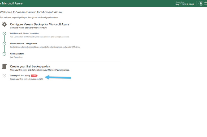
Task: Click the checkmark circle for Add Repository
Action: [4, 54]
